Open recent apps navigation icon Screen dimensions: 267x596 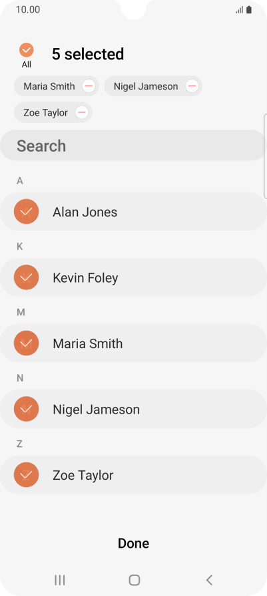pyautogui.click(x=60, y=580)
